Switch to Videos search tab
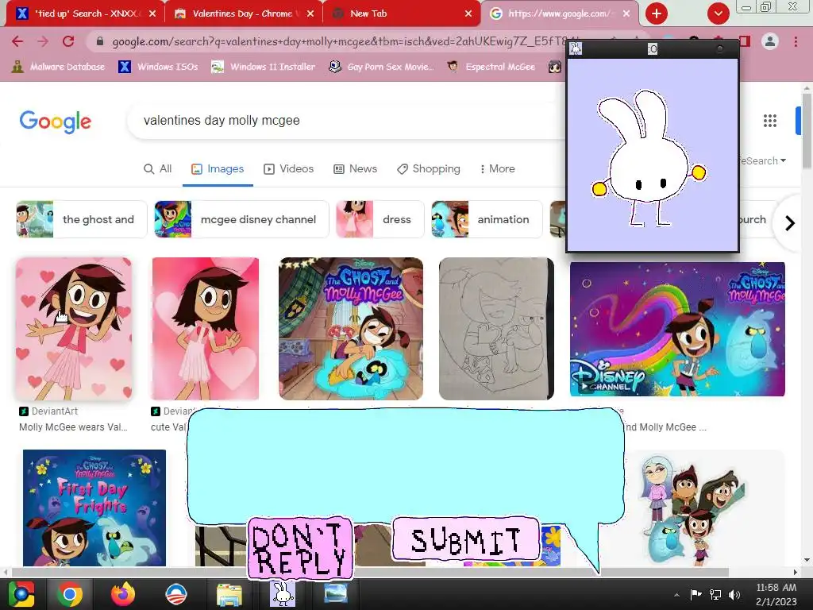Screen dimensions: 813x610 [x=289, y=169]
